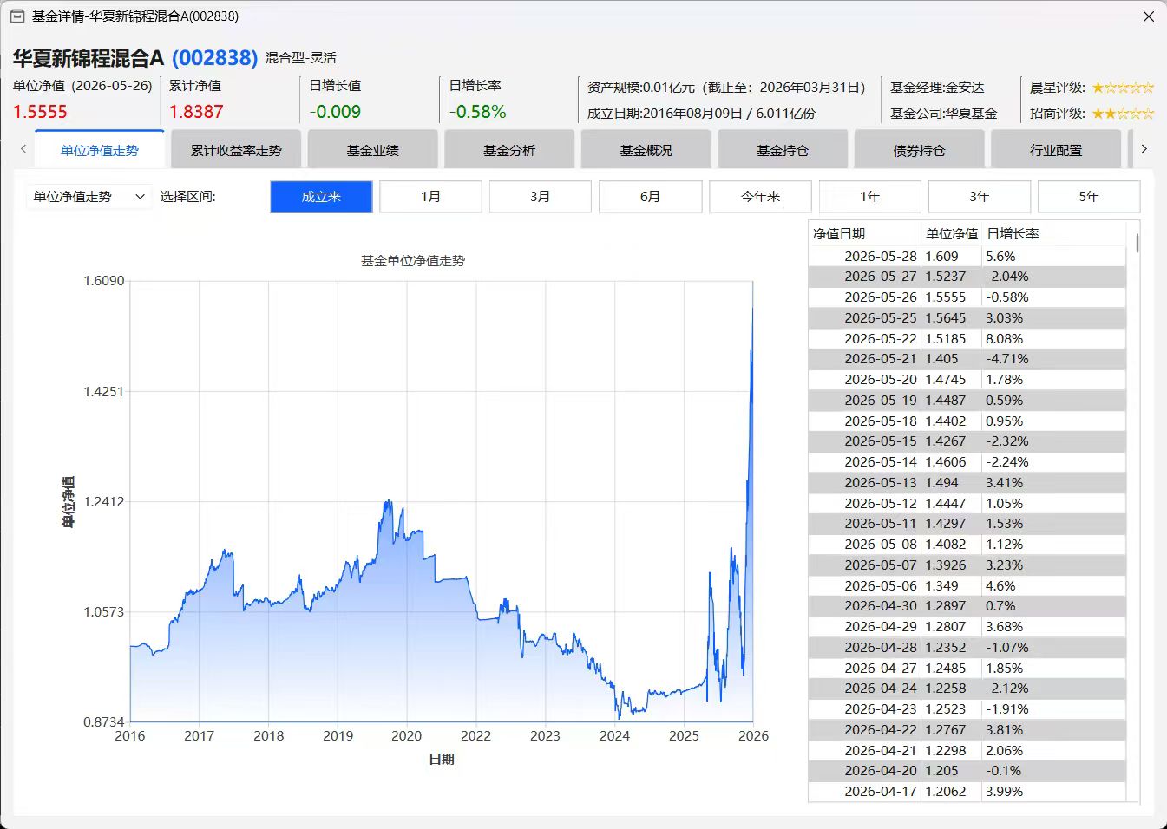The width and height of the screenshot is (1167, 829).
Task: Open the 单位净值走势 chart type dropdown
Action: coord(89,197)
